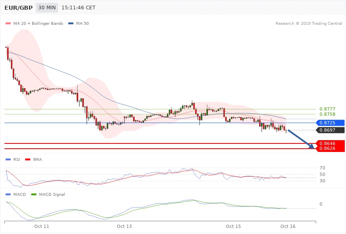Click the blue MACD legend marker
The image size is (346, 234).
pyautogui.click(x=8, y=195)
